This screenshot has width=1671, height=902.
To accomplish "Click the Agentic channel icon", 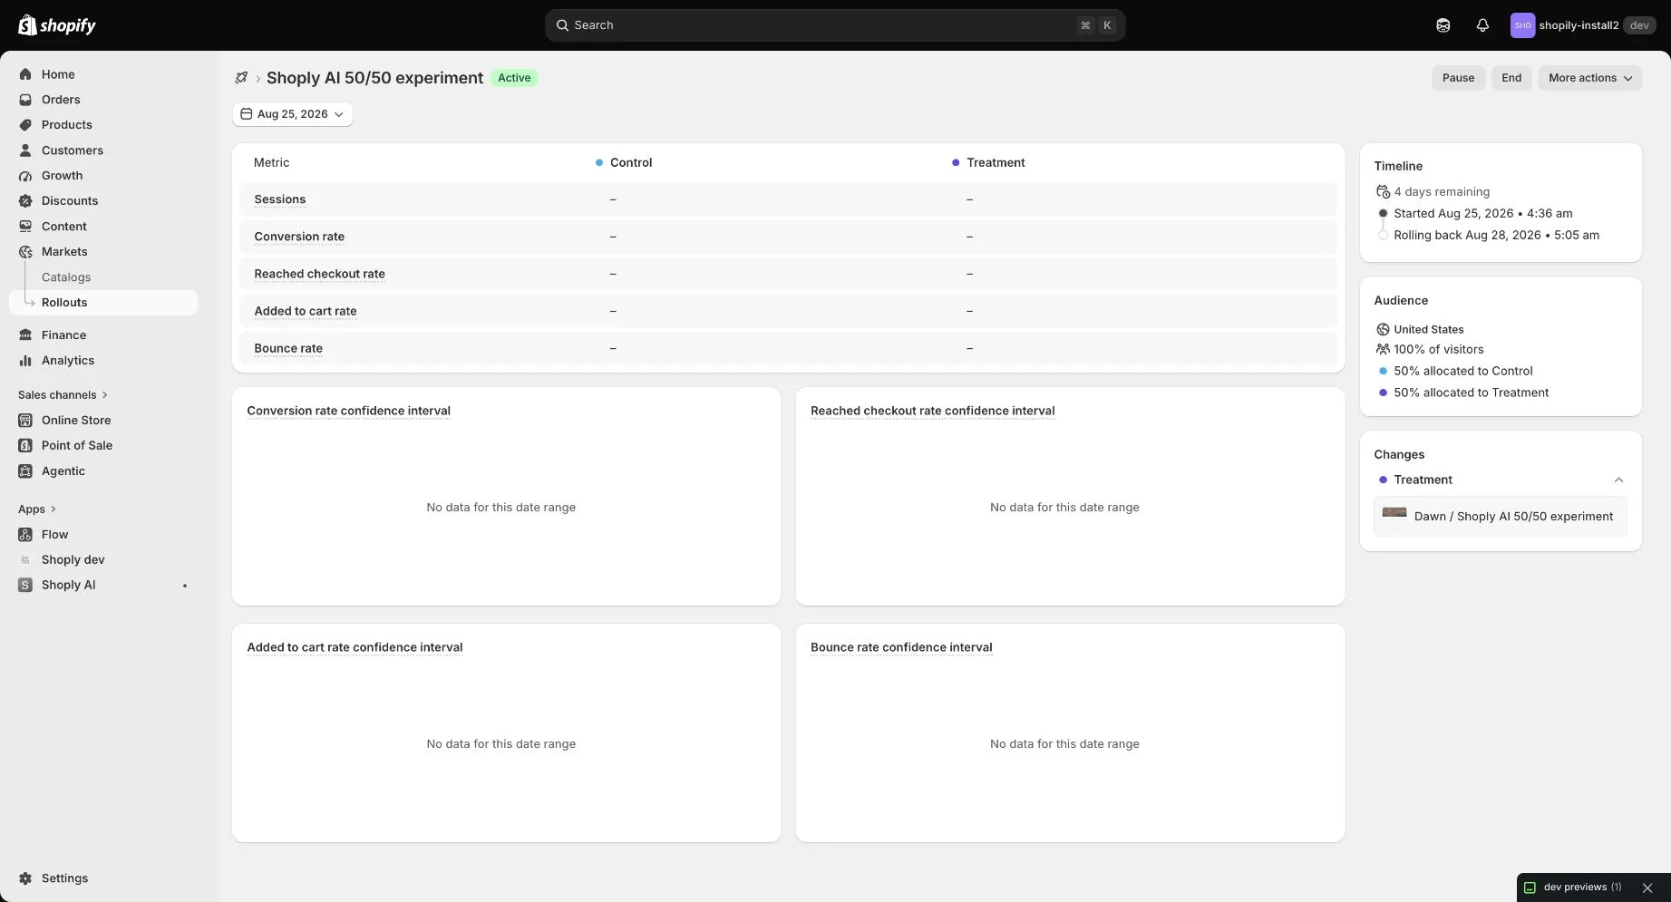I will tap(25, 471).
